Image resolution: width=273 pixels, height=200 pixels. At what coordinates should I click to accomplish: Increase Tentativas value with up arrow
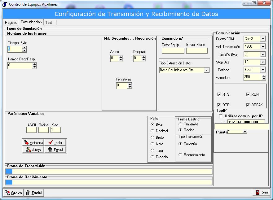click(x=130, y=84)
